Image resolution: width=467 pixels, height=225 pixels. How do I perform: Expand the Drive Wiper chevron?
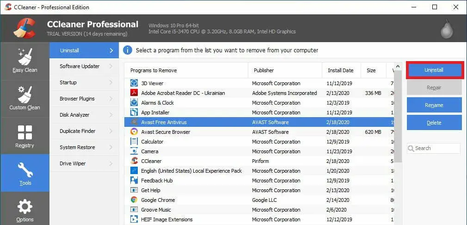111,163
